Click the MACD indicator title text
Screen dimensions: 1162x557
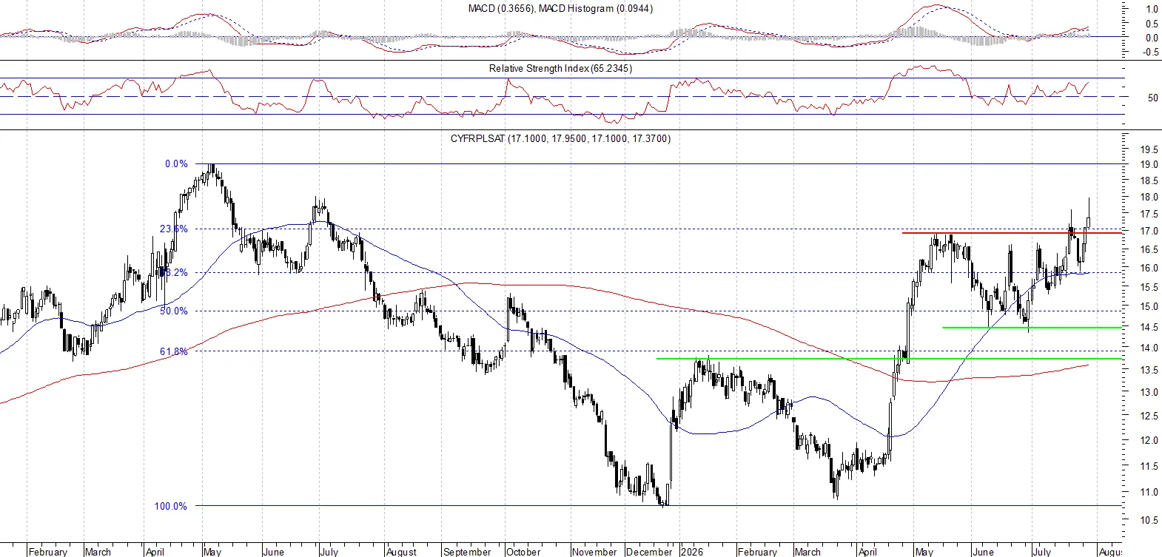[x=560, y=9]
